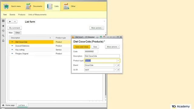
Task: Click the Save button
Action: coord(95,47)
